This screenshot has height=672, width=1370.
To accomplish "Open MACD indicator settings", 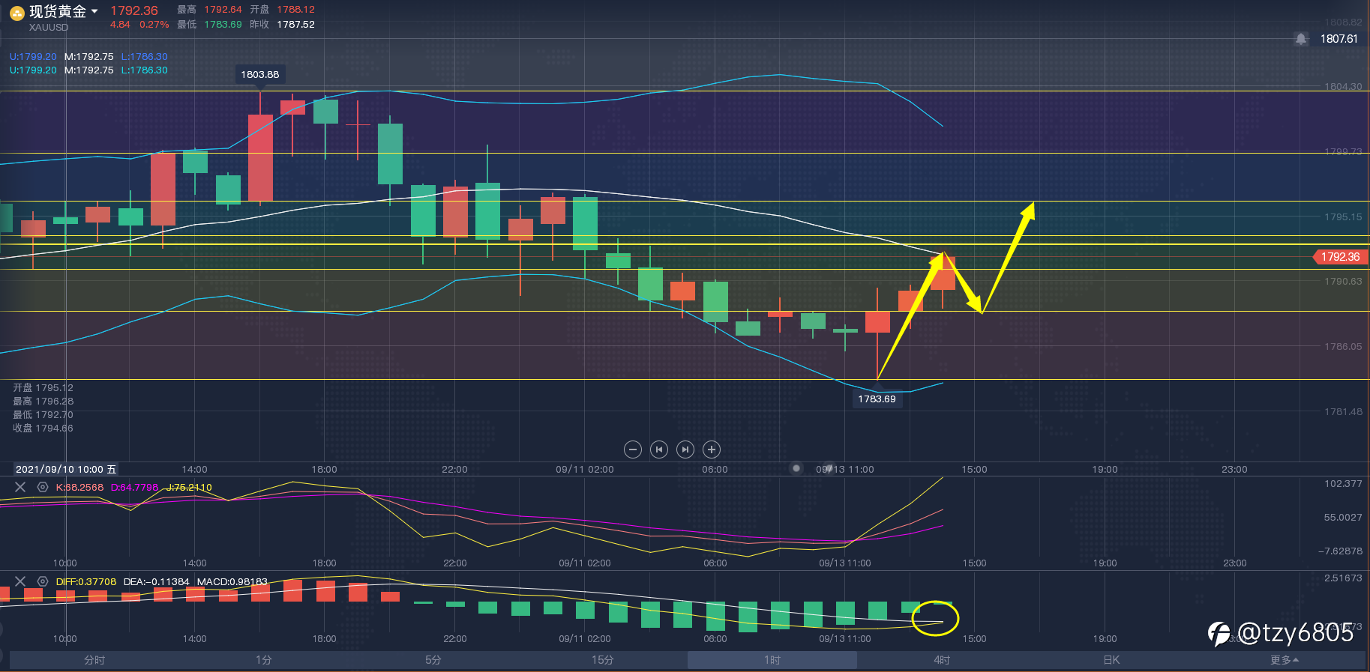I will tap(43, 581).
